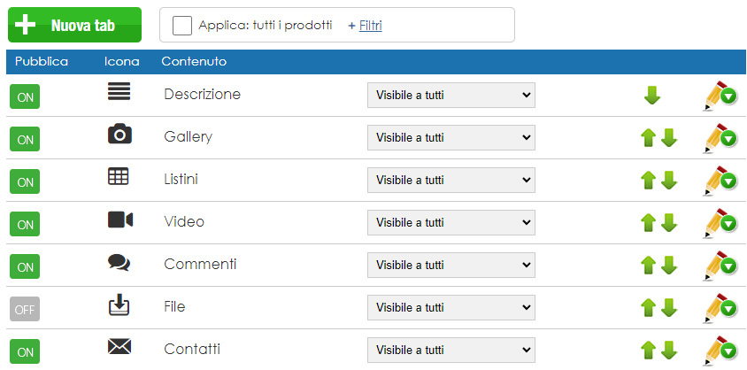This screenshot has width=747, height=370.
Task: Click the speech bubbles icon for Commenti
Action: [x=119, y=262]
